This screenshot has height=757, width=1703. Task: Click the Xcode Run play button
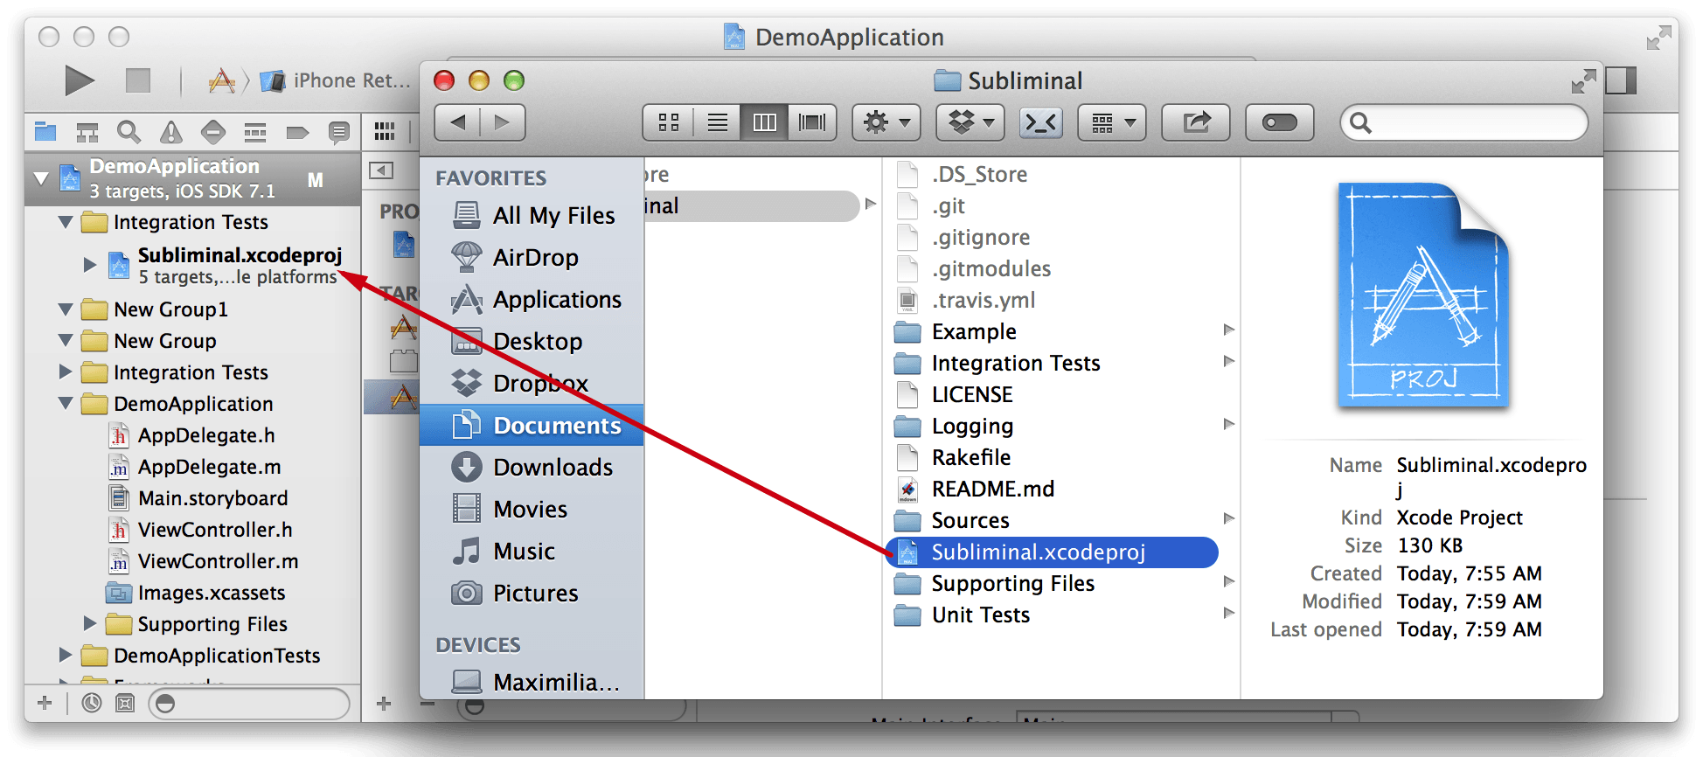(x=80, y=81)
